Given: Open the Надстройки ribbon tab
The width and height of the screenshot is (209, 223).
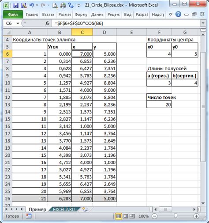Looking at the screenshot, I should tap(158, 15).
